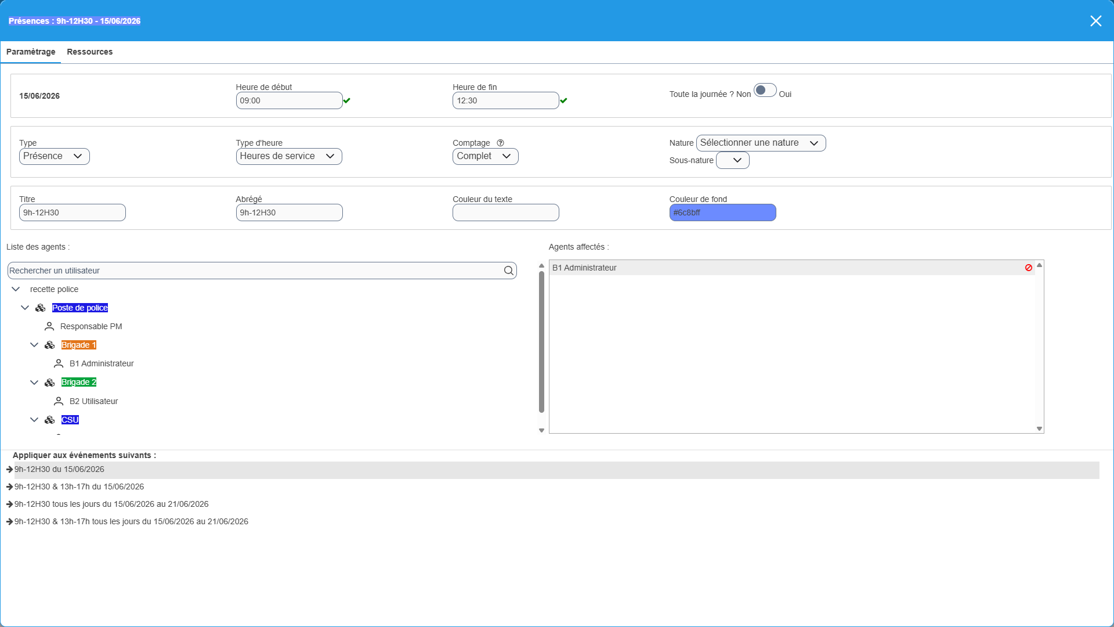Collapse the 'recette police' tree node

(x=16, y=289)
